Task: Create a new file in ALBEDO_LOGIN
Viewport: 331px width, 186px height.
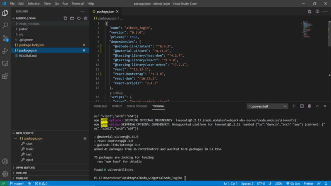Action: (x=65, y=18)
